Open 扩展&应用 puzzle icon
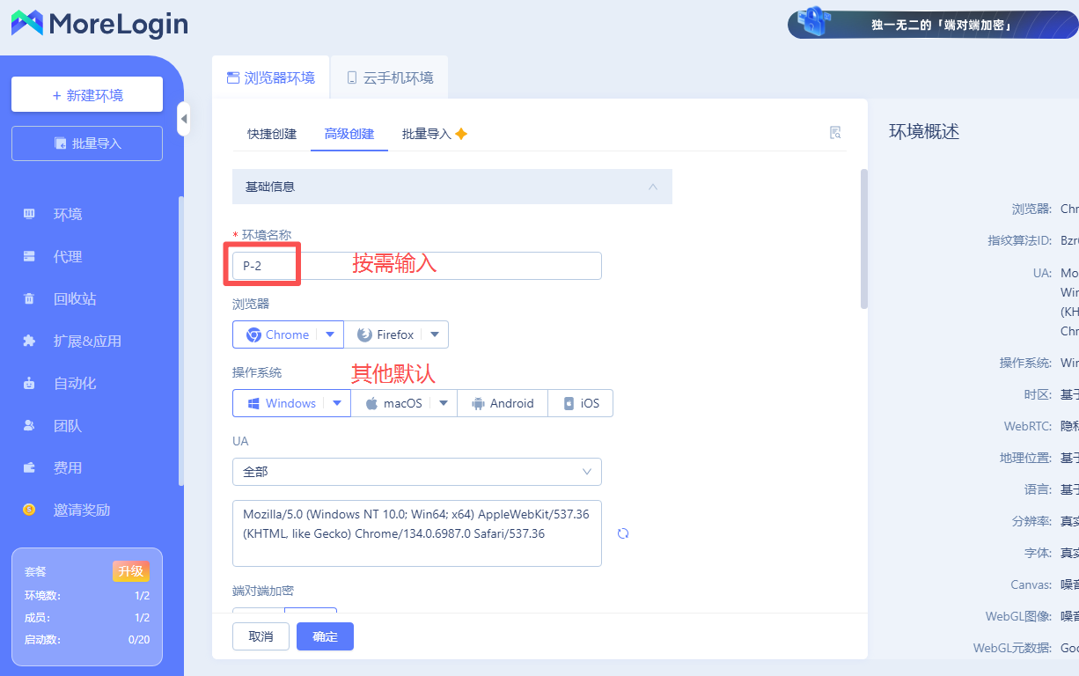 click(x=29, y=341)
